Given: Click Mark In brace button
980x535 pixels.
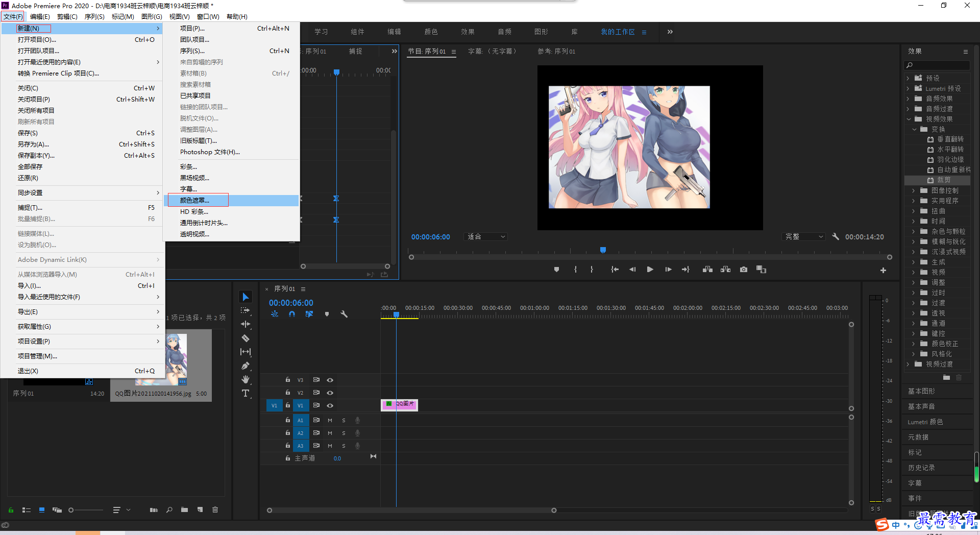Looking at the screenshot, I should (x=575, y=270).
